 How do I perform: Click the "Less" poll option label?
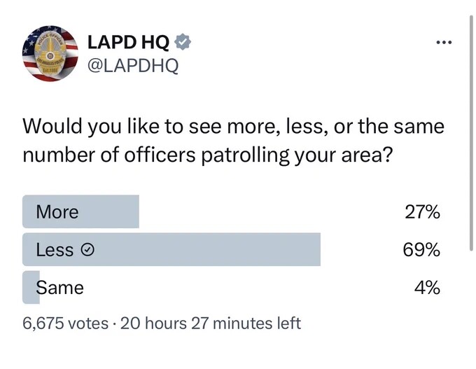coord(55,250)
